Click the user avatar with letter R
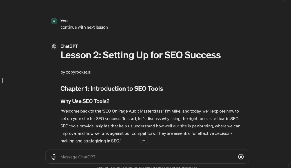Viewport: 291px width, 168px height. point(54,21)
